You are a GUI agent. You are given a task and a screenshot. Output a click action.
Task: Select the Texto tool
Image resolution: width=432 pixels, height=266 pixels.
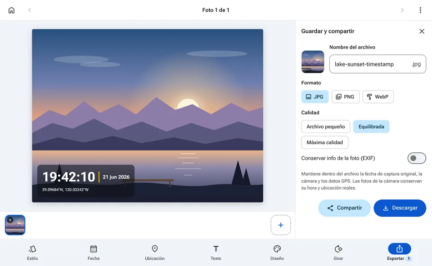(216, 253)
